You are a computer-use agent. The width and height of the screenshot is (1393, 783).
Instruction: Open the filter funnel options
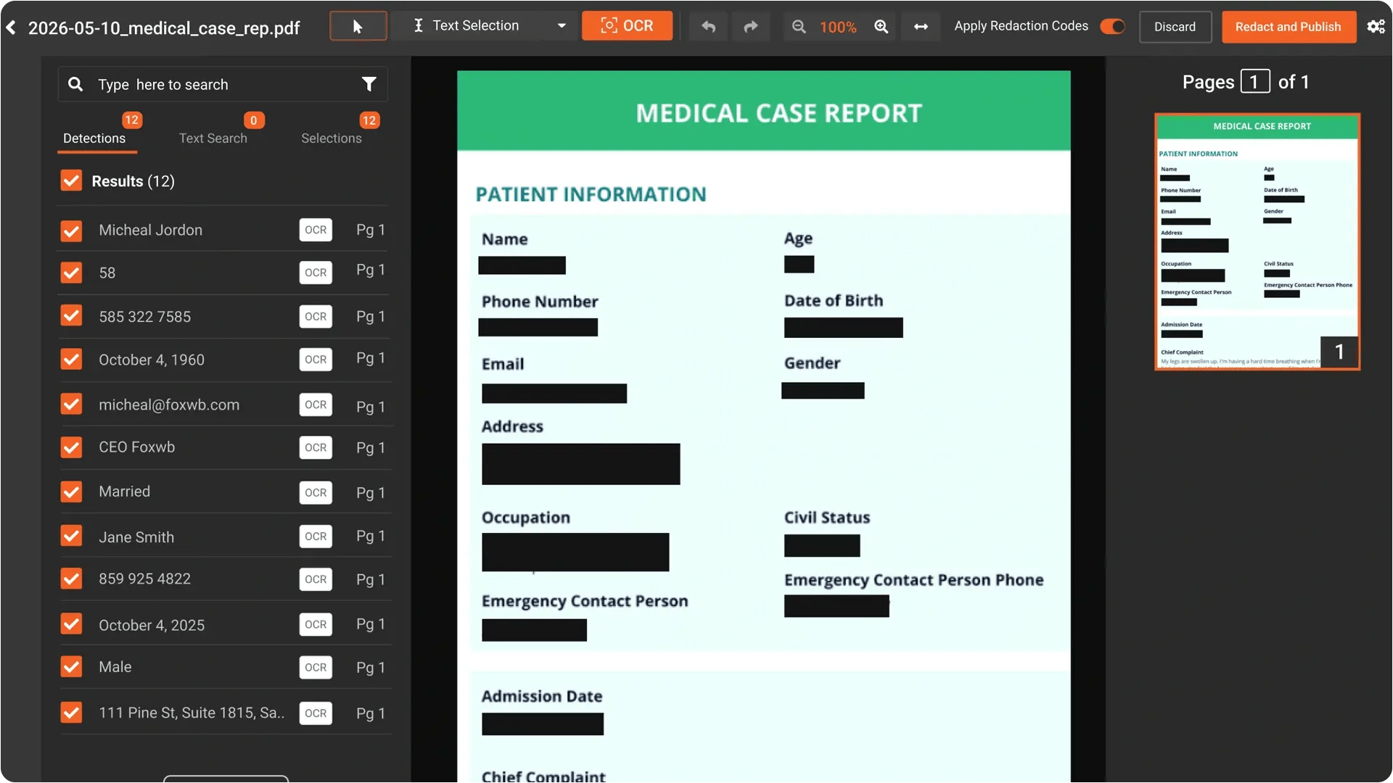pyautogui.click(x=369, y=85)
